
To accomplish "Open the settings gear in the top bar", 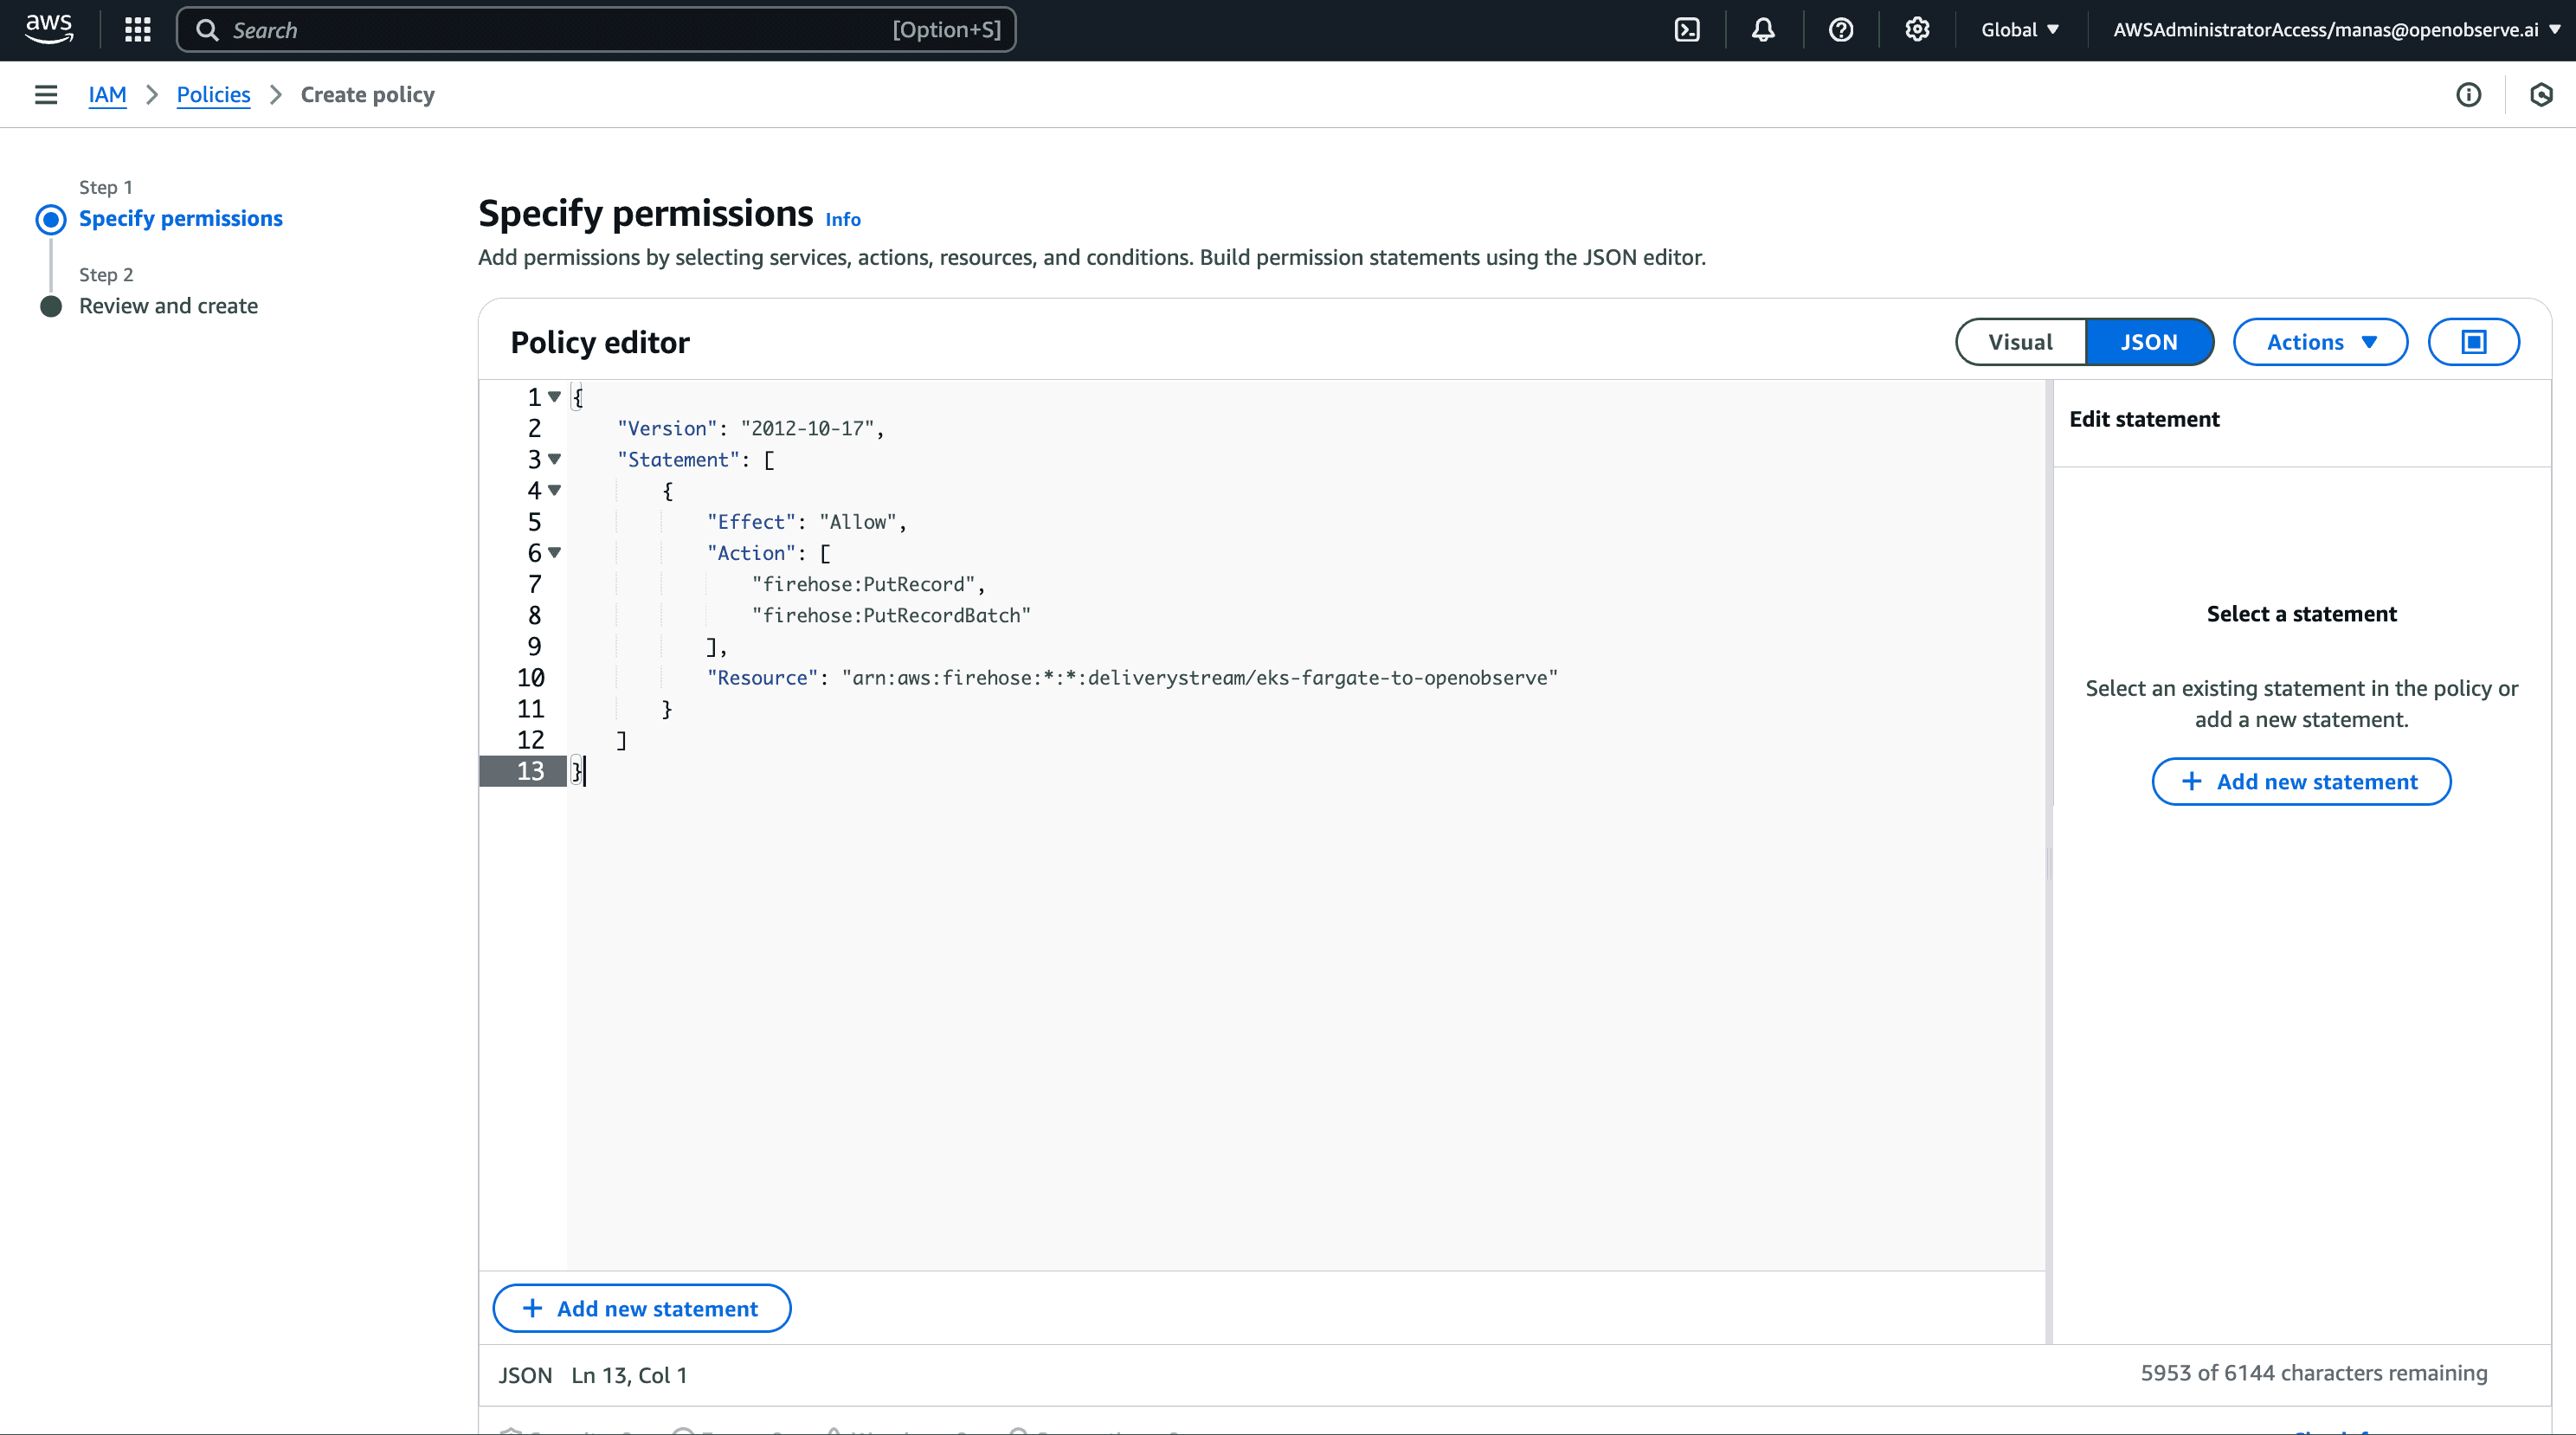I will [x=1916, y=30].
